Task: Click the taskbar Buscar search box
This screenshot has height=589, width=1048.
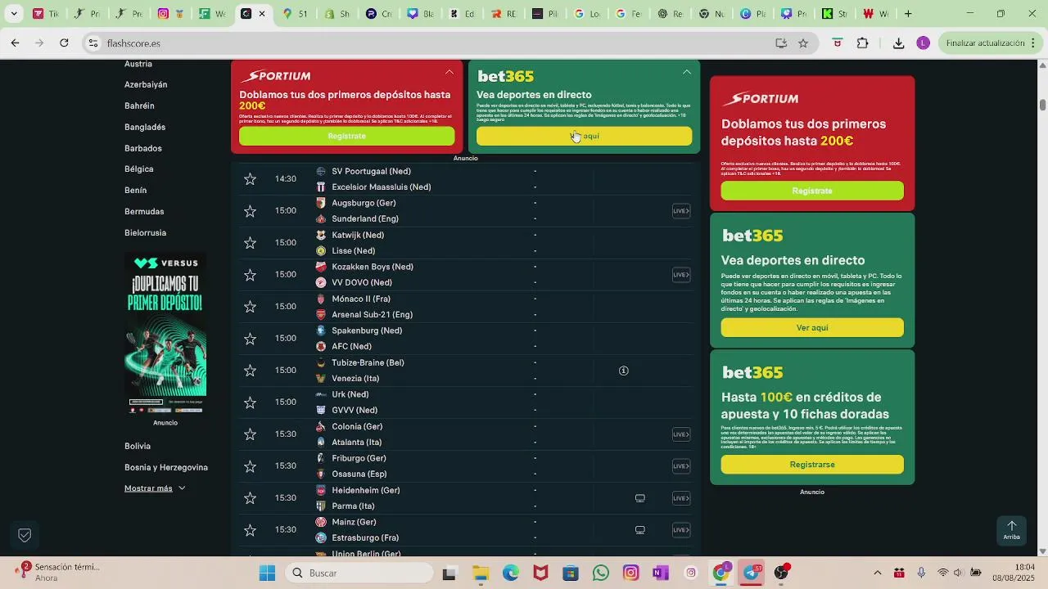Action: click(x=360, y=573)
